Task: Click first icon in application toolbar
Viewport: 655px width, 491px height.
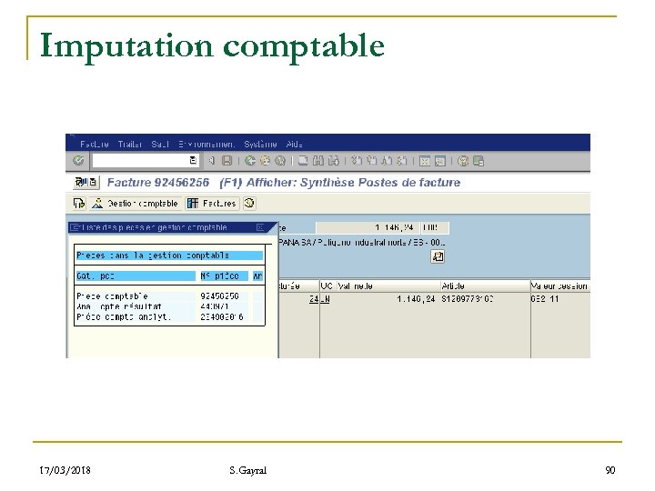Action: [x=79, y=204]
